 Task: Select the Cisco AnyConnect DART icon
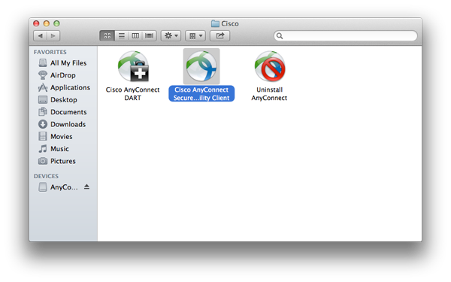pyautogui.click(x=133, y=66)
